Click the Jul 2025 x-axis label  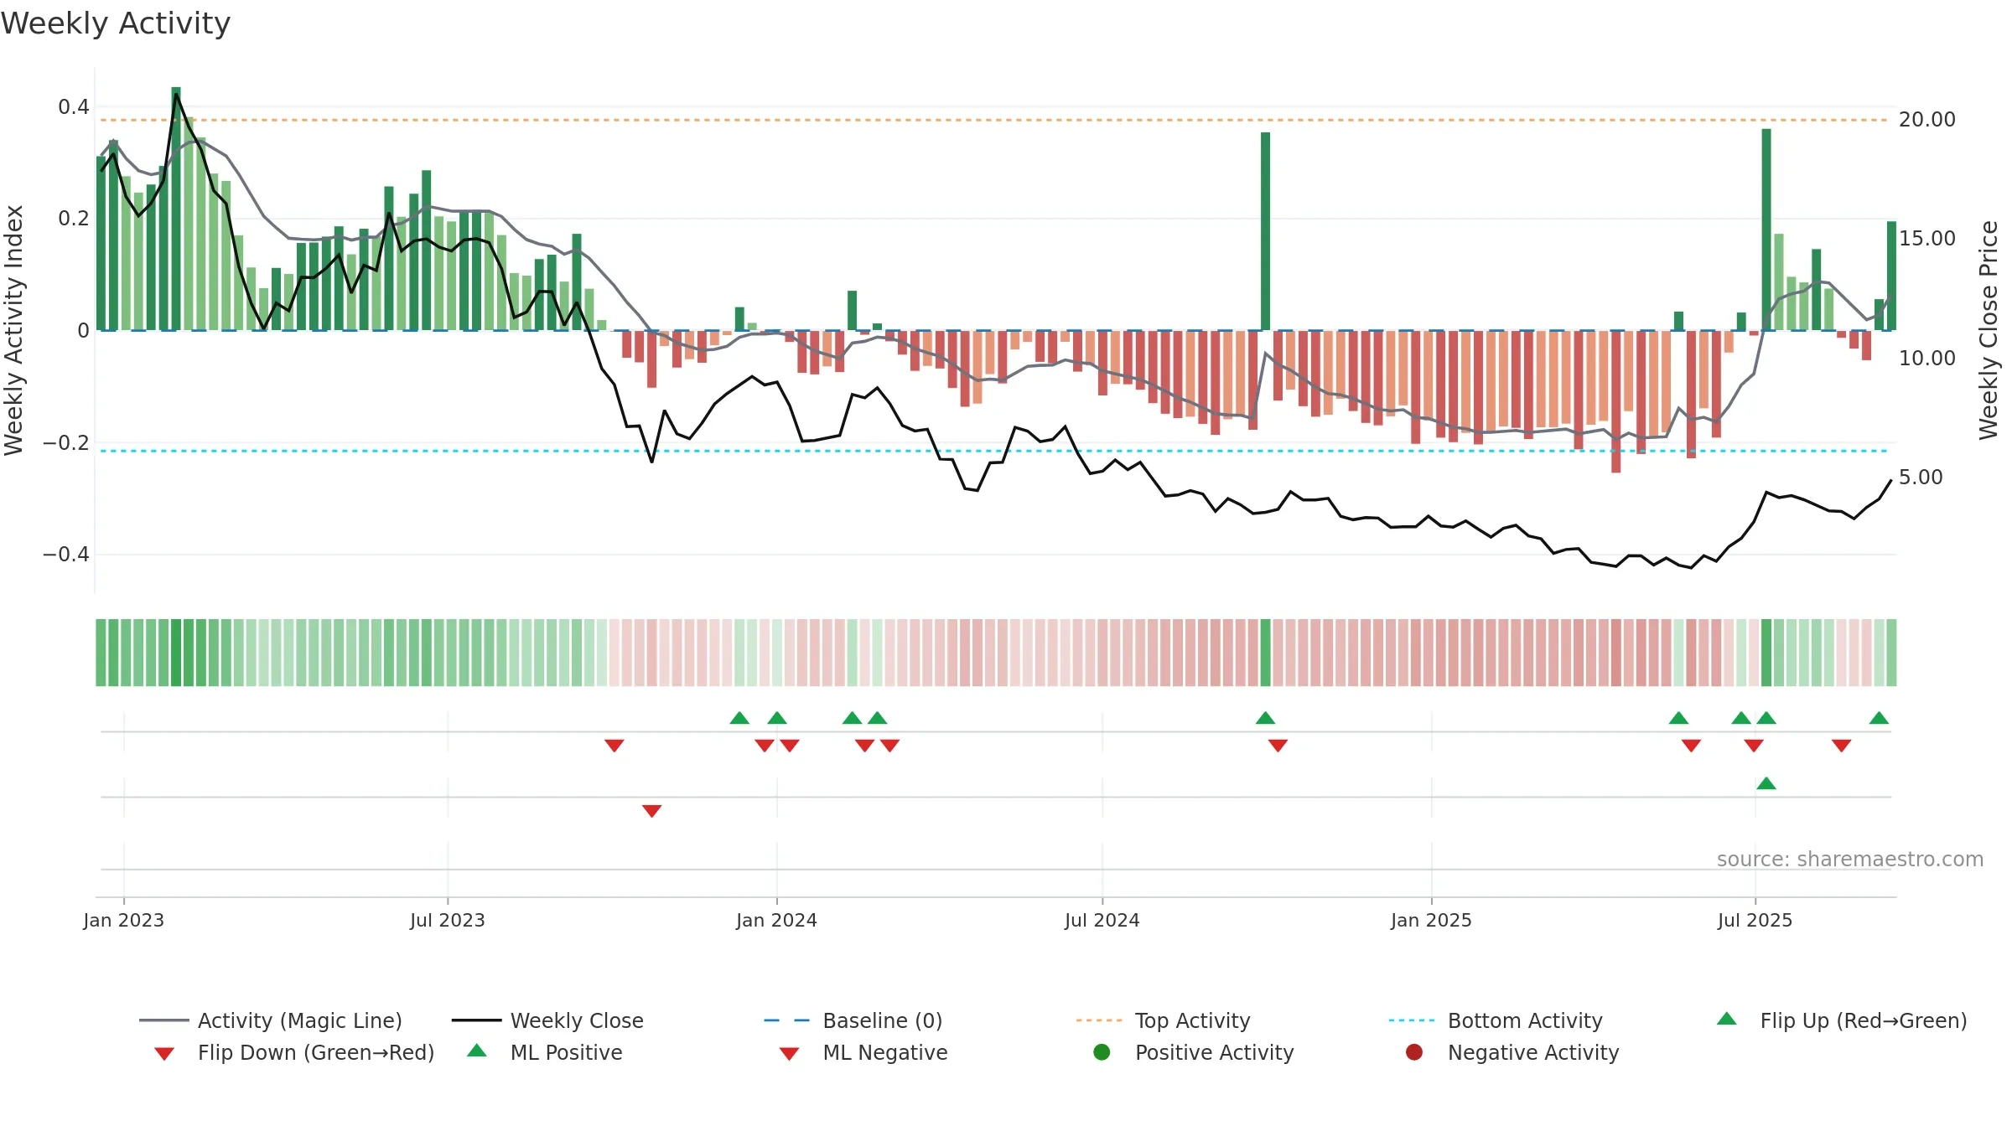[1755, 920]
